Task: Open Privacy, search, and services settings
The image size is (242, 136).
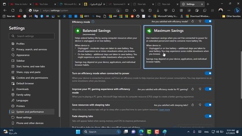Action: [32, 49]
